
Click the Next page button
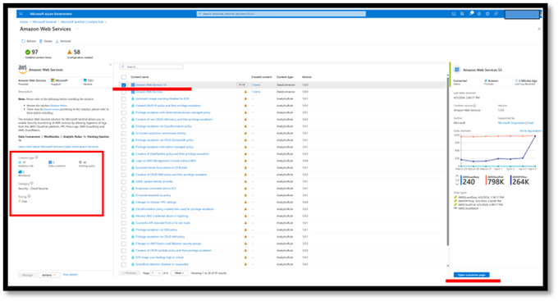[180, 273]
